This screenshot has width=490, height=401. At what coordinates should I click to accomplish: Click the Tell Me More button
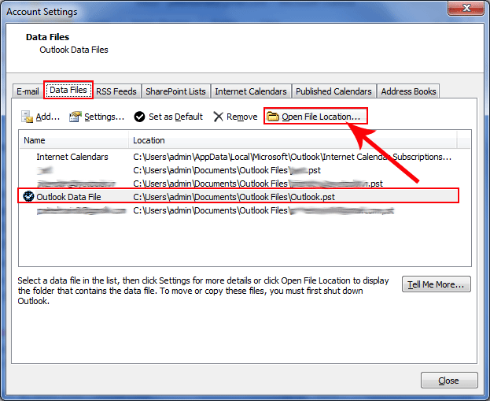437,284
